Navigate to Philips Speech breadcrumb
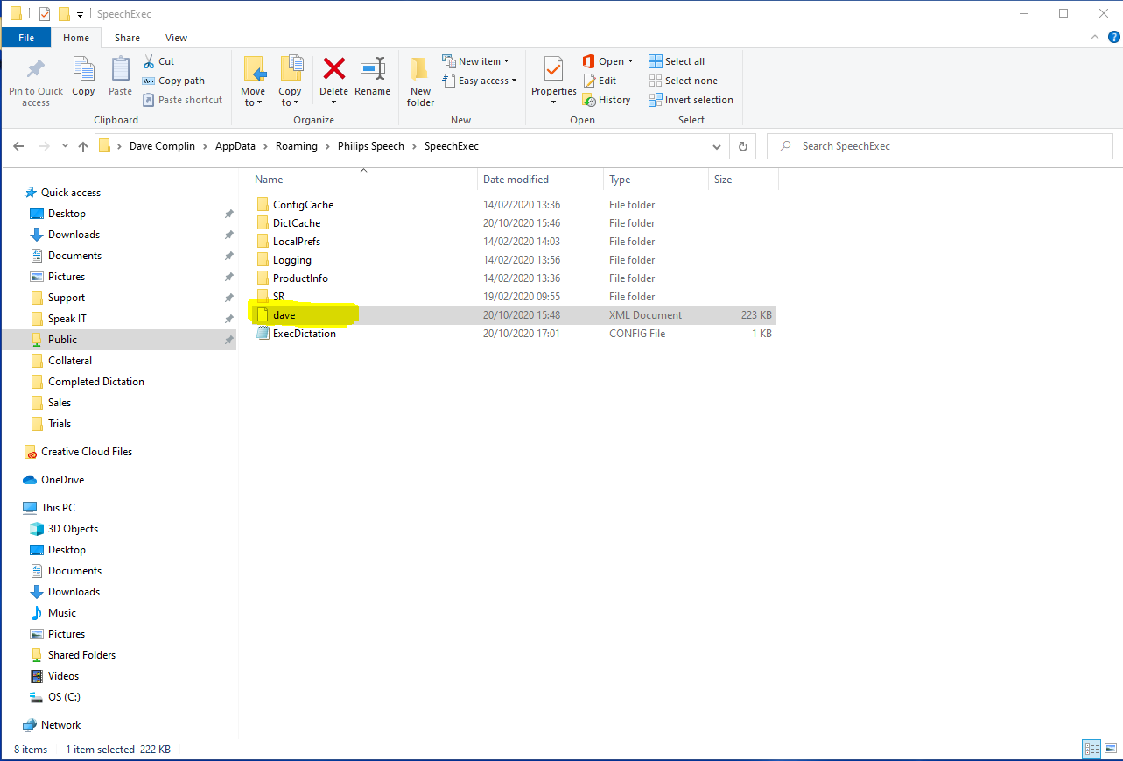The width and height of the screenshot is (1123, 761). [371, 146]
